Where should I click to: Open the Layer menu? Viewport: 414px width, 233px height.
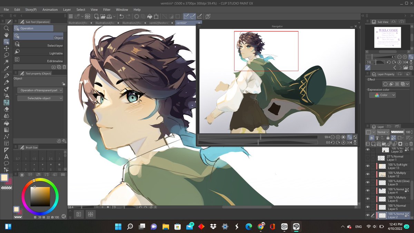(67, 10)
